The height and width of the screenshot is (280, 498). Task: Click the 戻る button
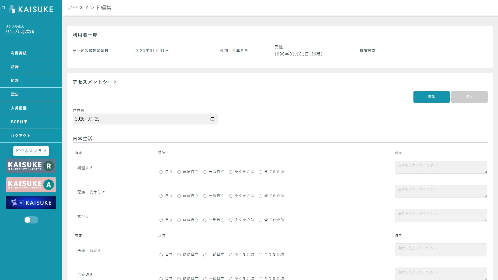click(431, 97)
